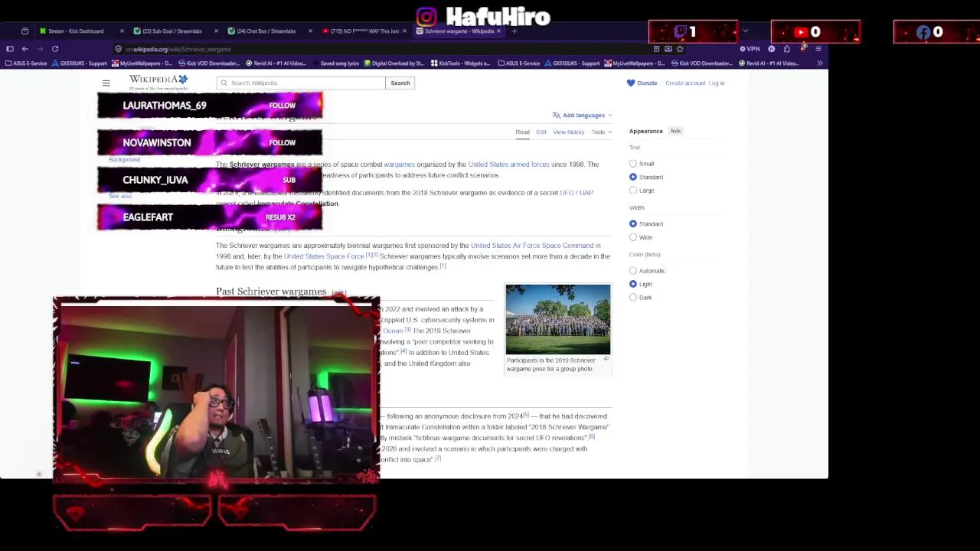980x551 pixels.
Task: Select Wide width radio
Action: tap(633, 237)
